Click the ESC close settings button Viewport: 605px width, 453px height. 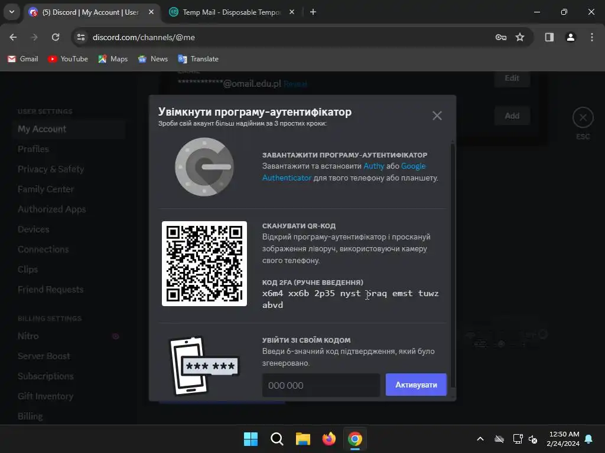(x=583, y=117)
